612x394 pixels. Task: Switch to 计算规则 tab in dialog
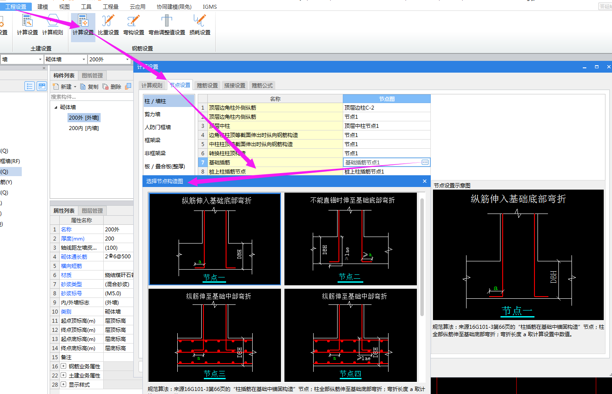[x=152, y=85]
